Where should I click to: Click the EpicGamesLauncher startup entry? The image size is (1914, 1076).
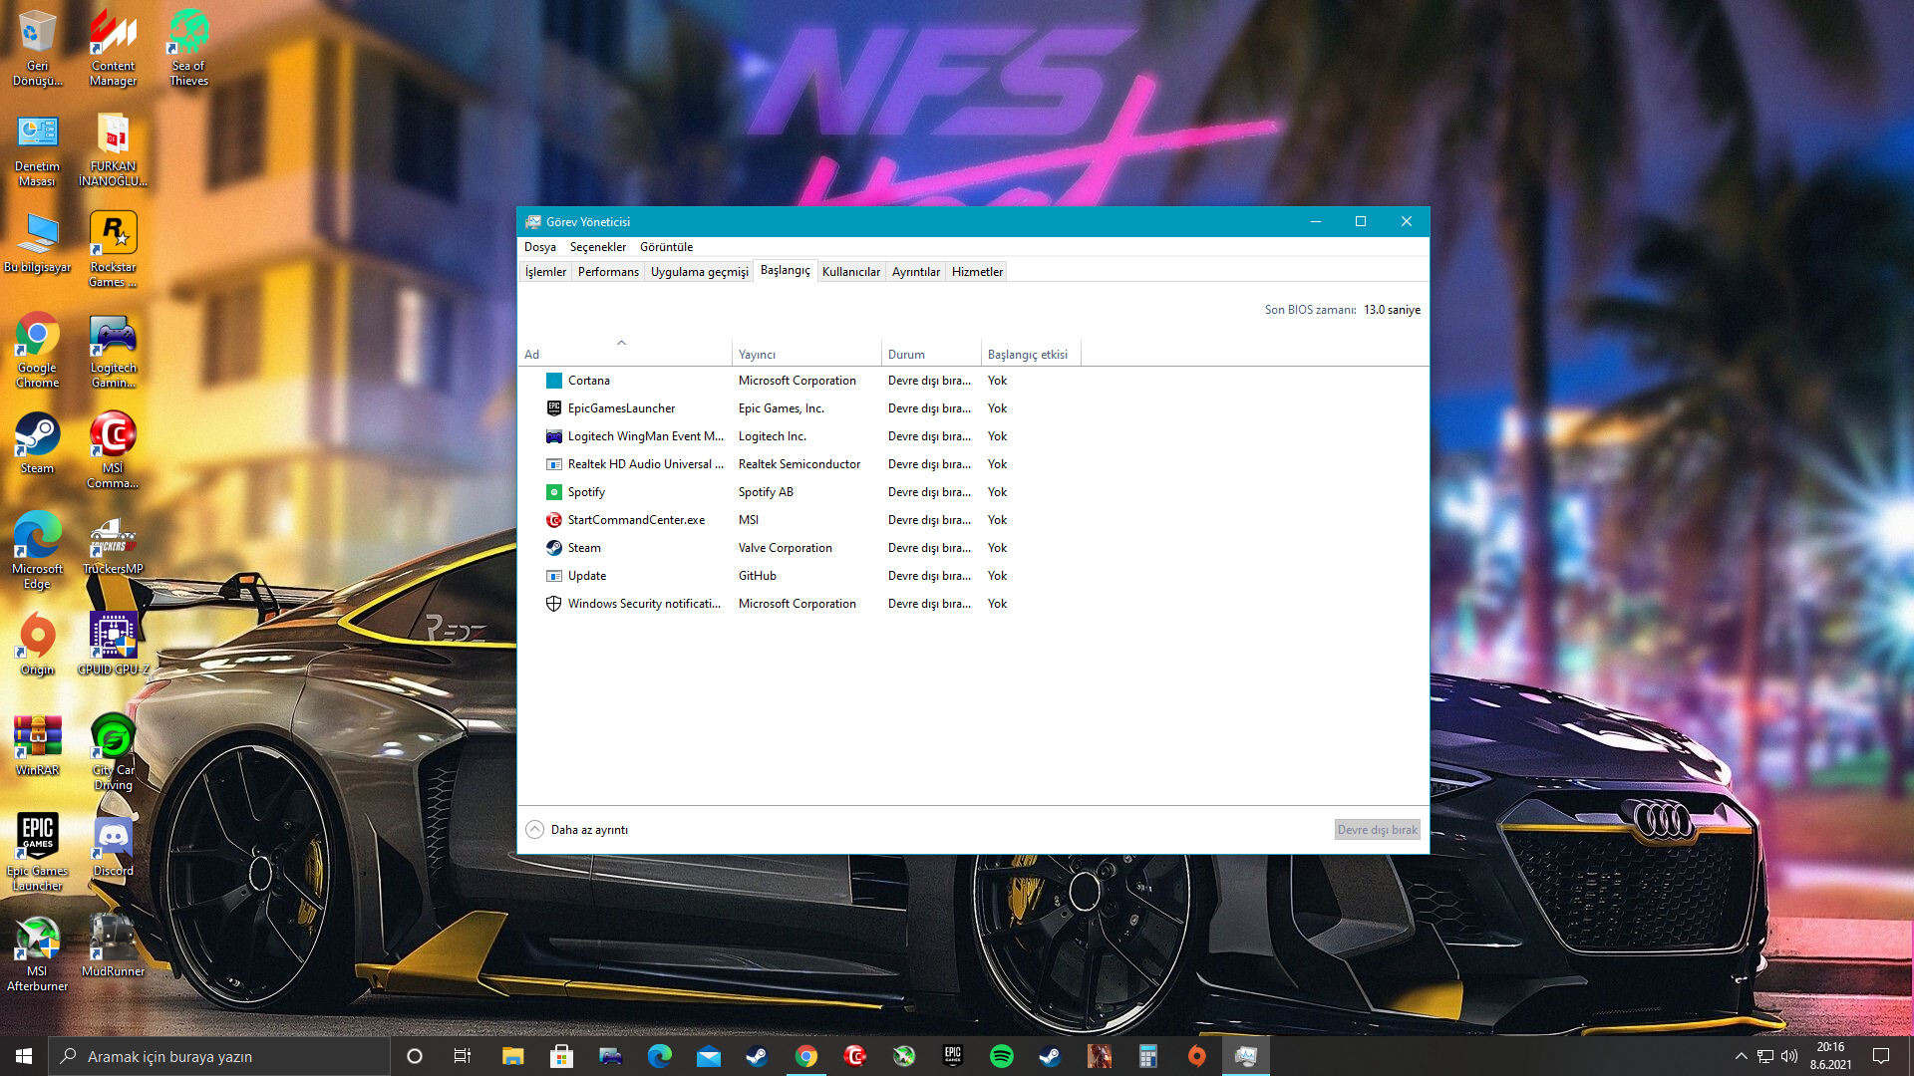(621, 408)
